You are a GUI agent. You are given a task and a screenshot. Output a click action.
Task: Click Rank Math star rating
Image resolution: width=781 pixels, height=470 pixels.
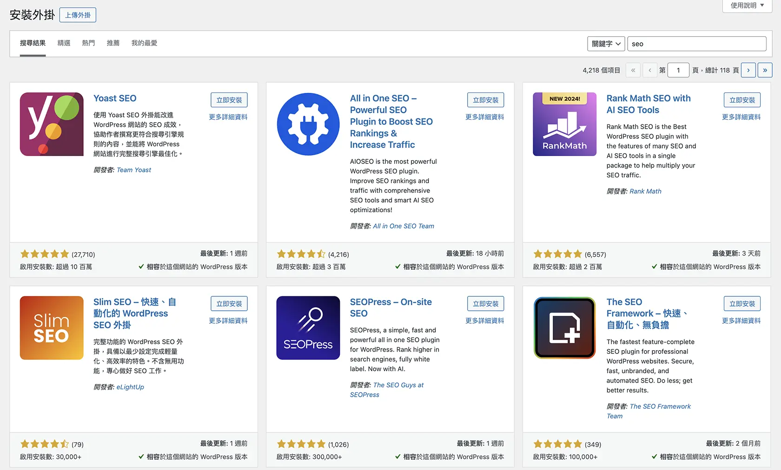pyautogui.click(x=558, y=254)
